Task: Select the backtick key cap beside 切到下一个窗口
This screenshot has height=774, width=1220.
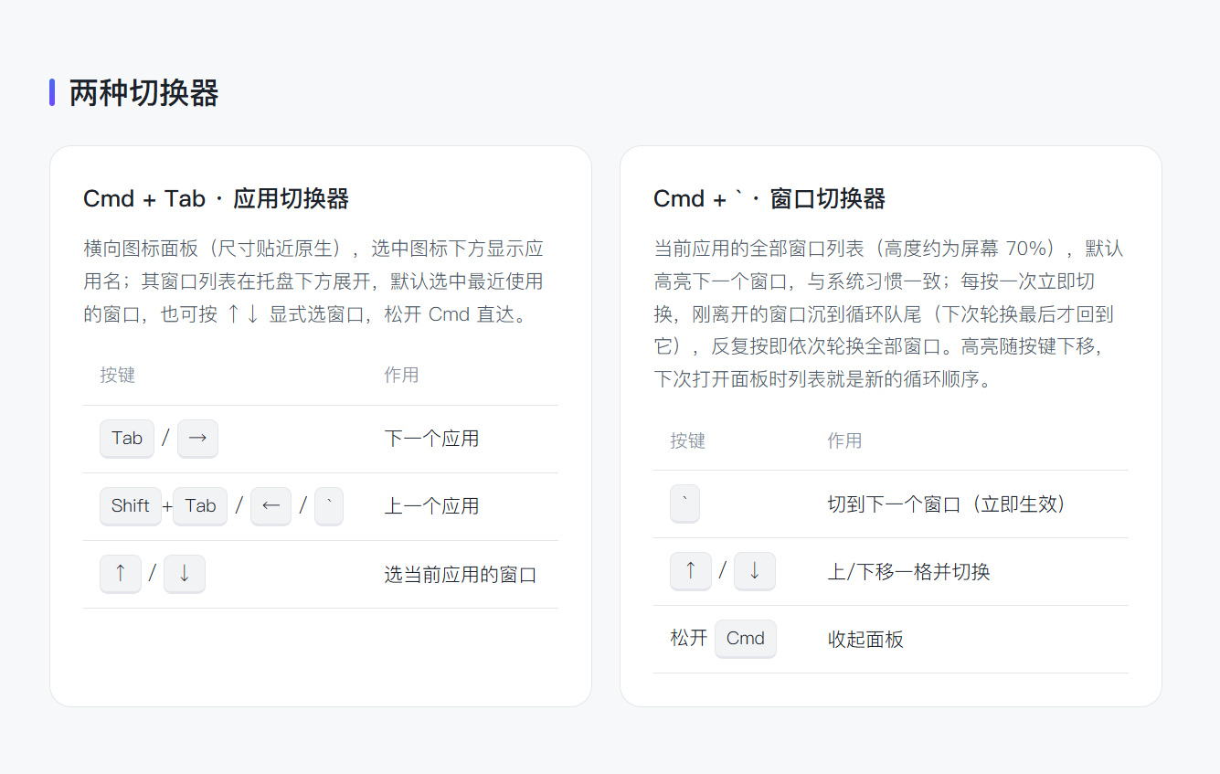Action: (684, 504)
